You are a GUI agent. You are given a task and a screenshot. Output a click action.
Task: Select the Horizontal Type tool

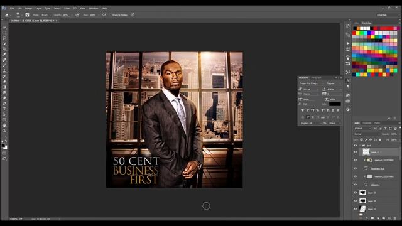(4, 109)
